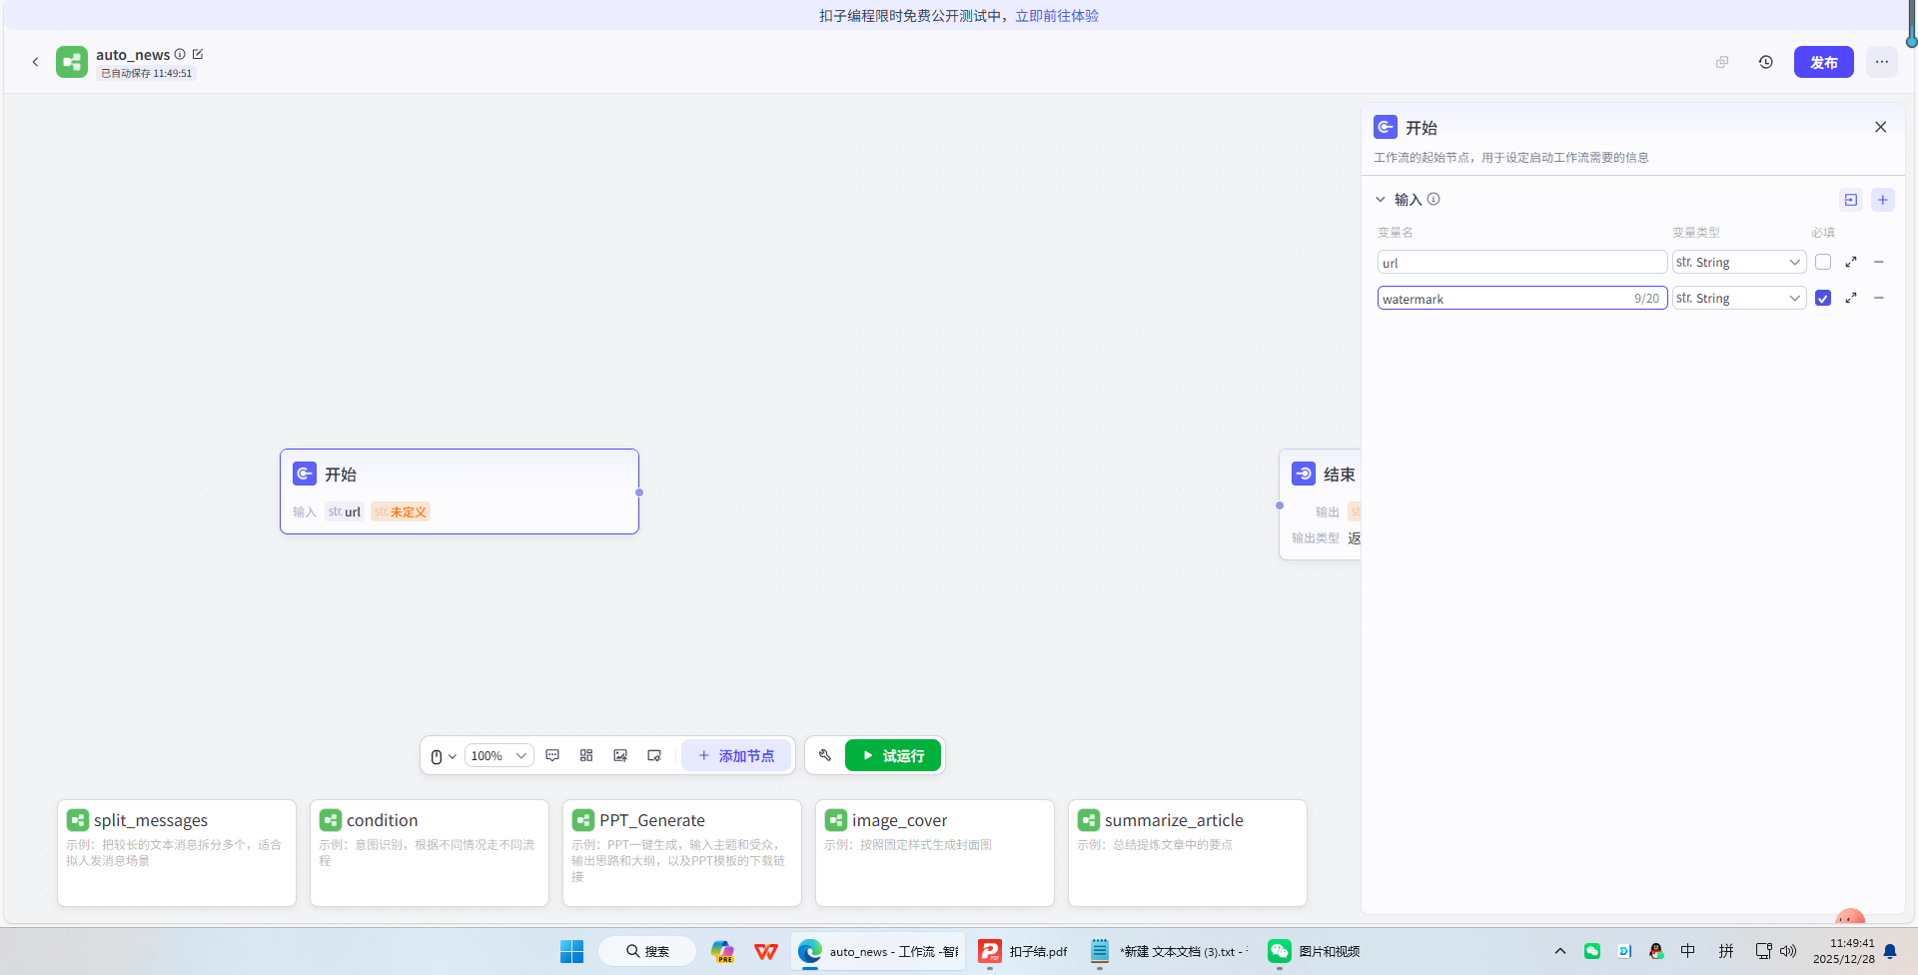This screenshot has width=1918, height=975.
Task: Open the summarize_article example card
Action: (1188, 853)
